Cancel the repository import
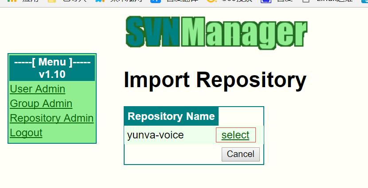368x188 pixels. click(x=241, y=154)
